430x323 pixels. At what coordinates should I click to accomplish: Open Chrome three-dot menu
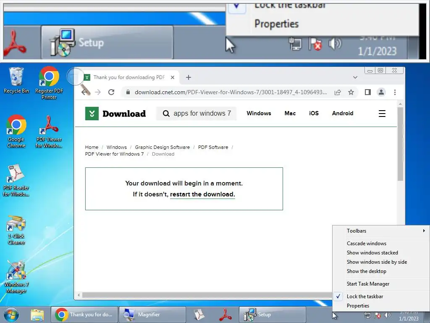tap(395, 92)
